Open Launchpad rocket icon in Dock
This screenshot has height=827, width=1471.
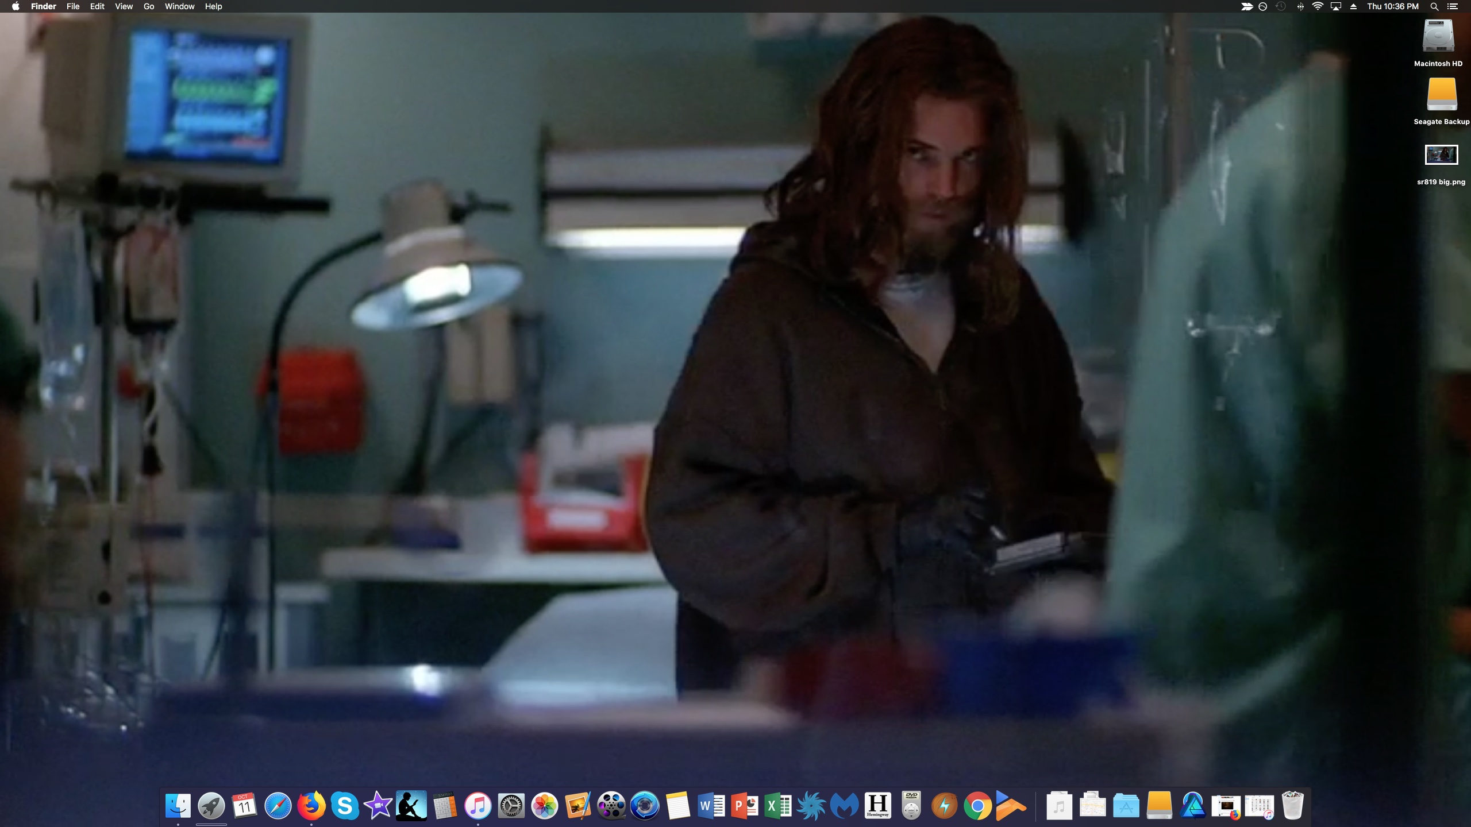211,806
